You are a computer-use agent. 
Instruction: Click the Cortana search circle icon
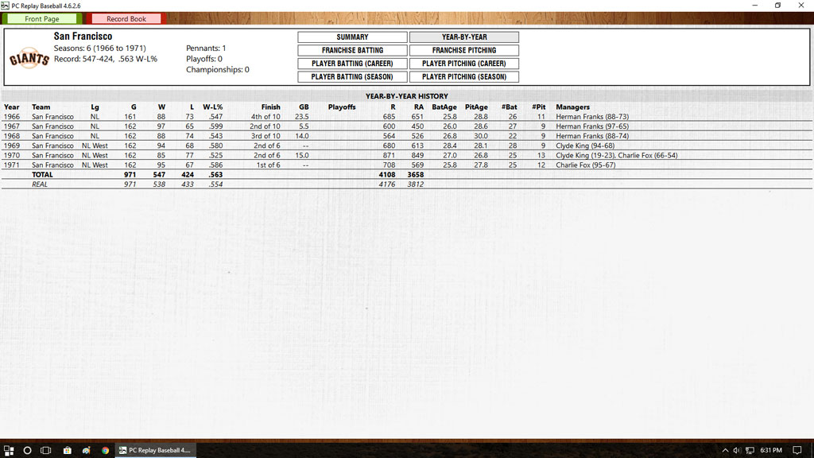[28, 450]
